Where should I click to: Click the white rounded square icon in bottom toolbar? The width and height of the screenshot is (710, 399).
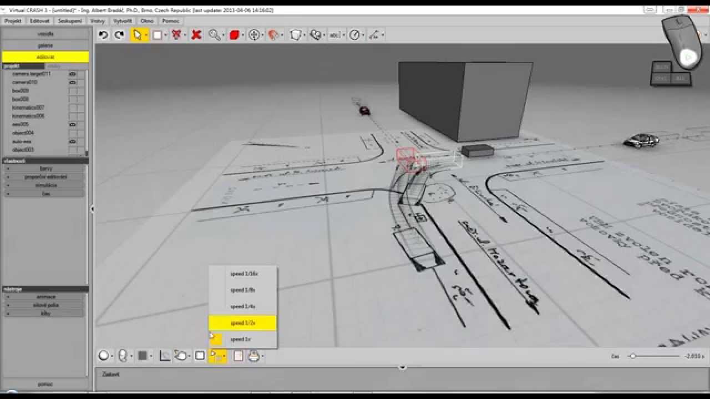pyautogui.click(x=200, y=356)
